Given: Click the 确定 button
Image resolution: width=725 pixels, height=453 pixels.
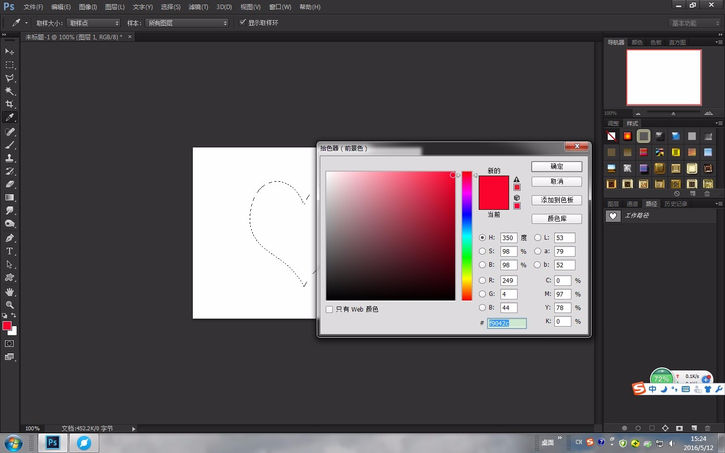Looking at the screenshot, I should click(557, 167).
